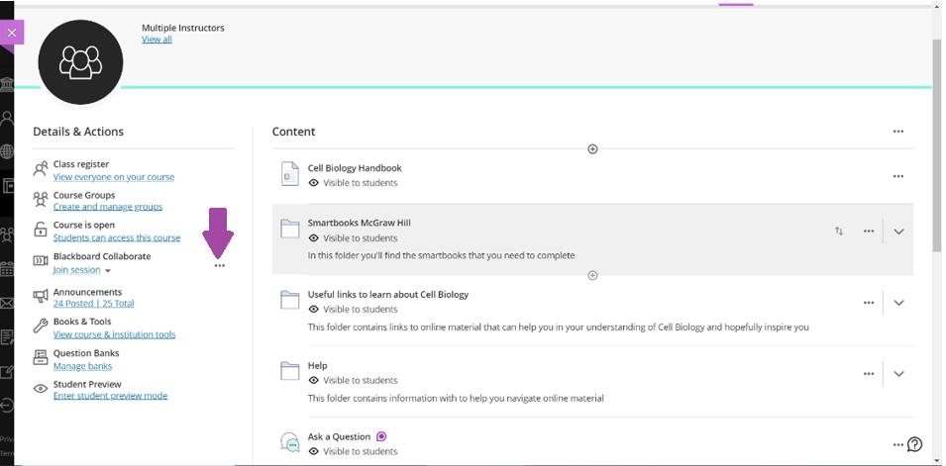The image size is (946, 466).
Task: Expand the Useful links folder chevron
Action: coord(898,303)
